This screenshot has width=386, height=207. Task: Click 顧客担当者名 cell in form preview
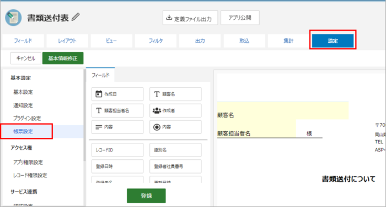click(256, 129)
